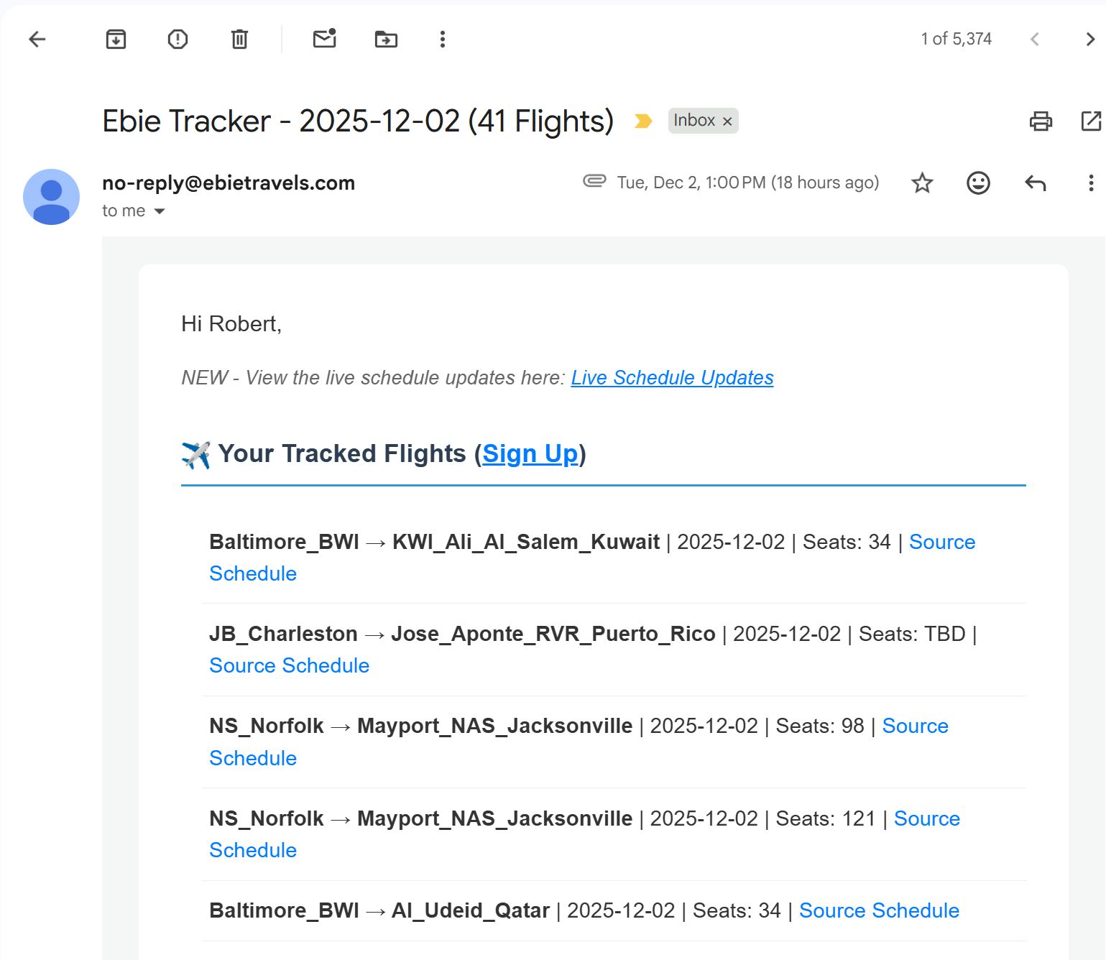Archive this Ebie Tracker email

(x=116, y=39)
